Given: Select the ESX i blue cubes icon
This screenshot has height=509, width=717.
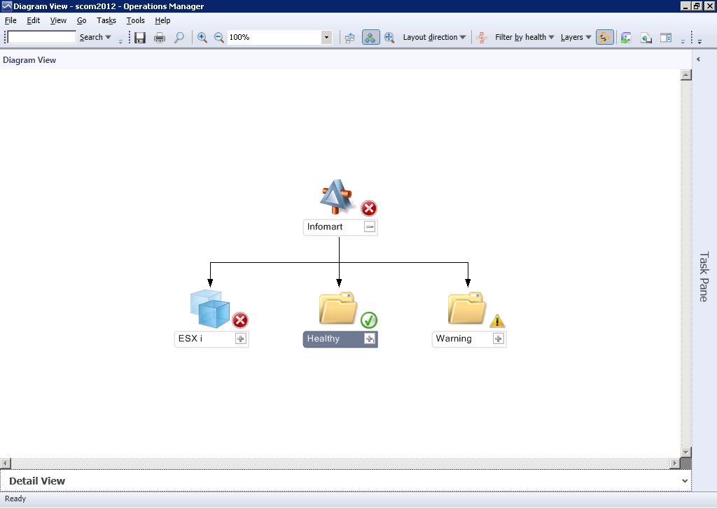Looking at the screenshot, I should click(x=210, y=308).
